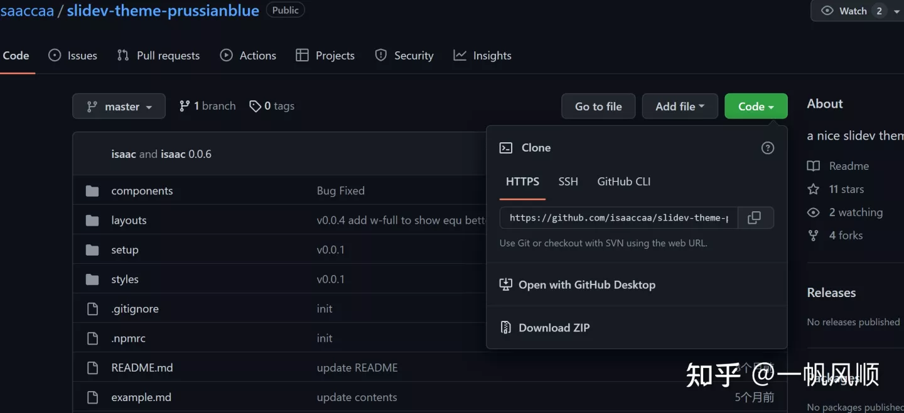Click the Readme book icon
Viewport: 904px width, 413px height.
click(814, 166)
